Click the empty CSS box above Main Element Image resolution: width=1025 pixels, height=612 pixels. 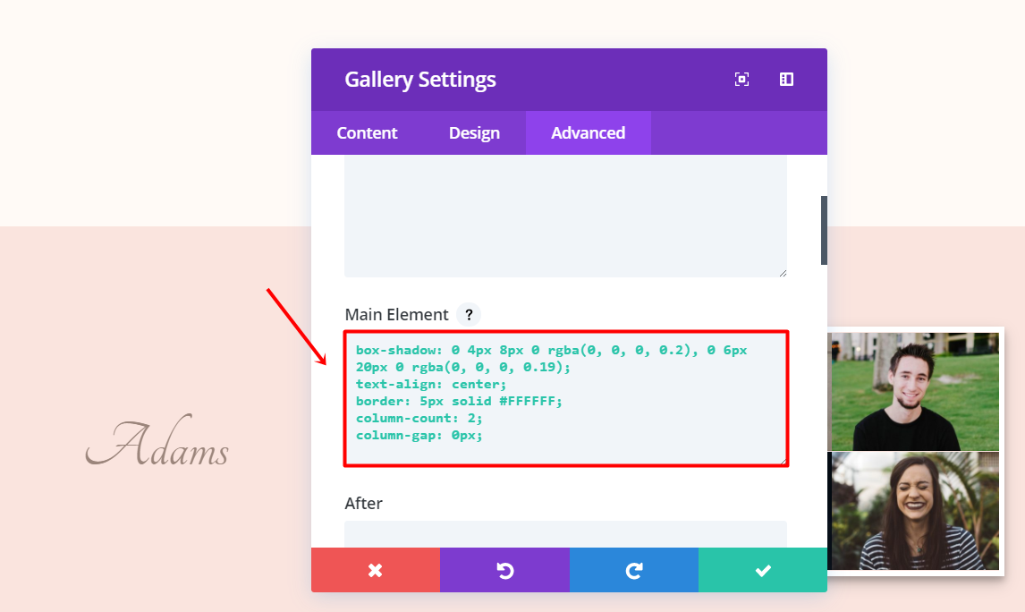(x=565, y=216)
